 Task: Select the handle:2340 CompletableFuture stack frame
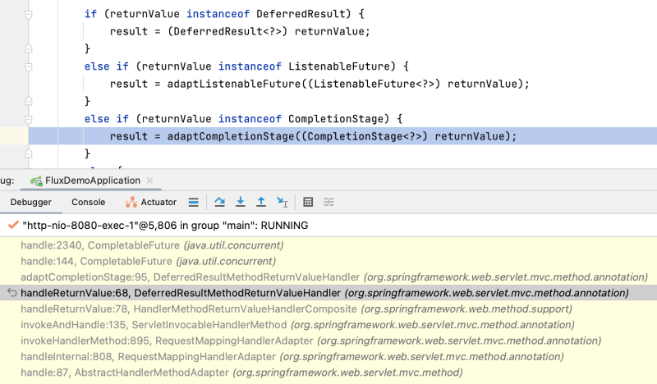click(152, 245)
